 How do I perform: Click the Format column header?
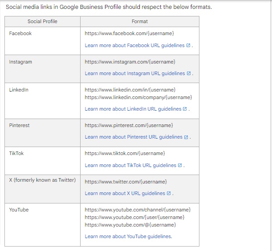pos(140,21)
